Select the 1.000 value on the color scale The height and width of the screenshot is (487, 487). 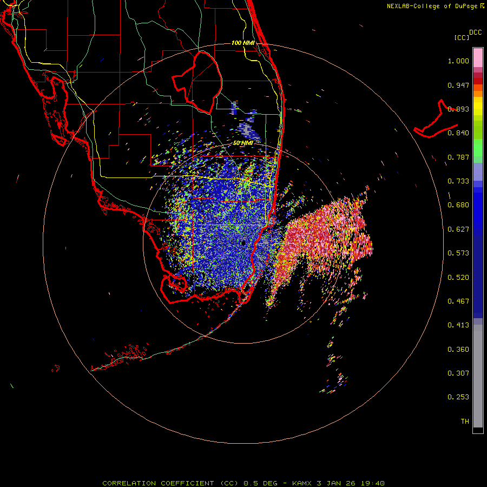point(458,61)
